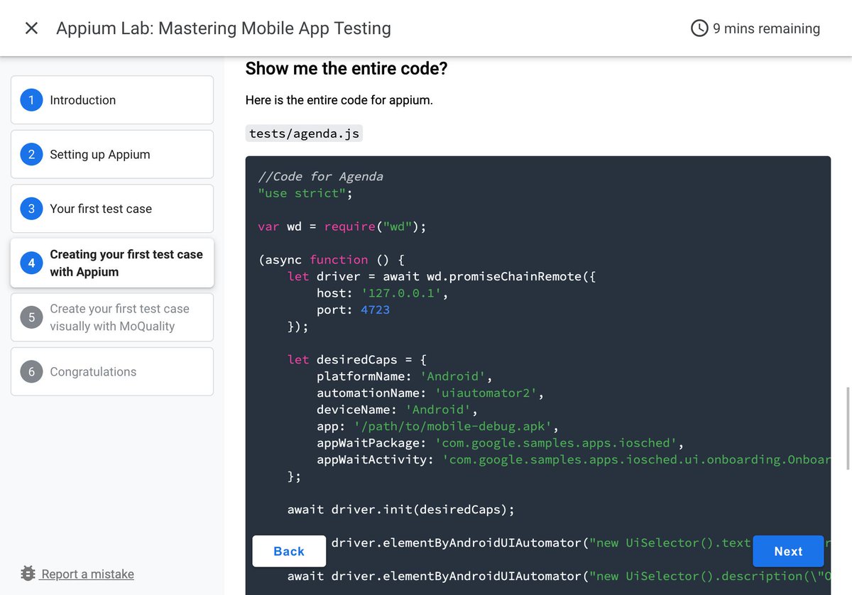Open the Report a mistake link
Viewport: 852px width, 595px height.
click(x=87, y=574)
